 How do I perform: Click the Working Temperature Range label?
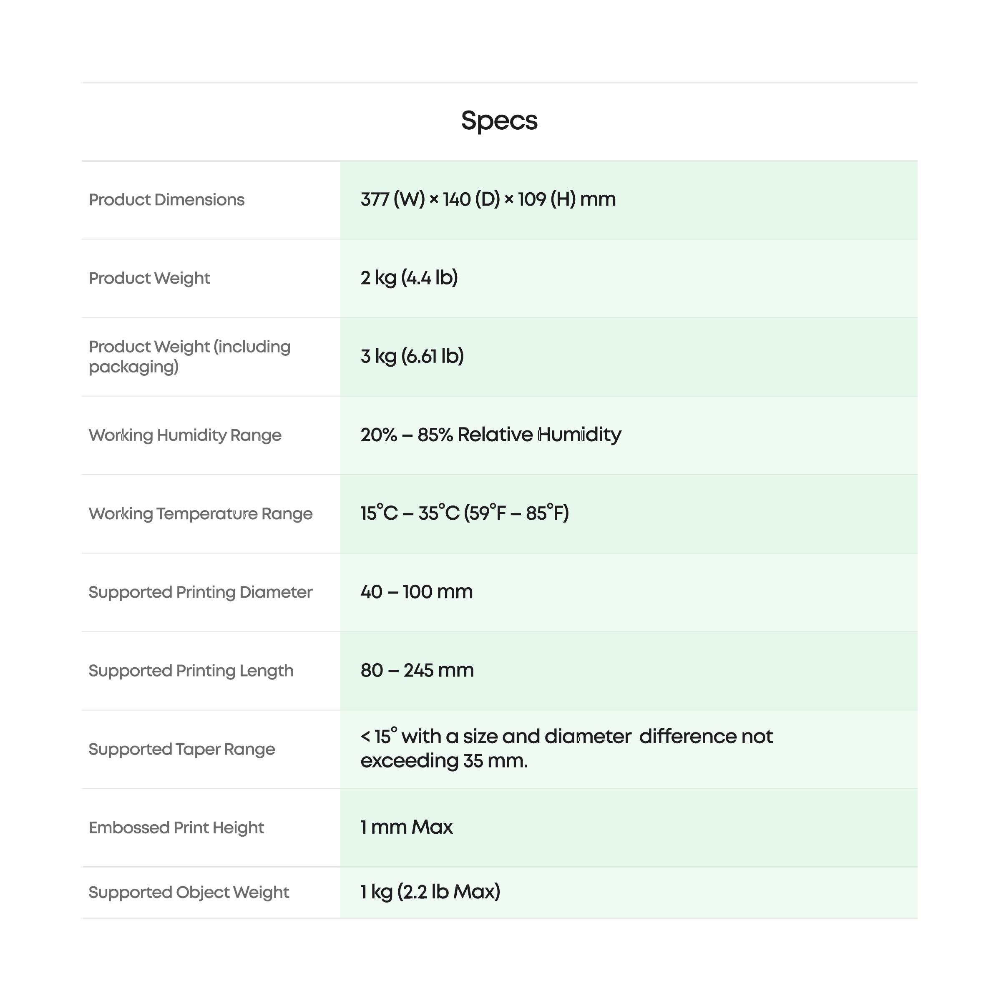[201, 514]
